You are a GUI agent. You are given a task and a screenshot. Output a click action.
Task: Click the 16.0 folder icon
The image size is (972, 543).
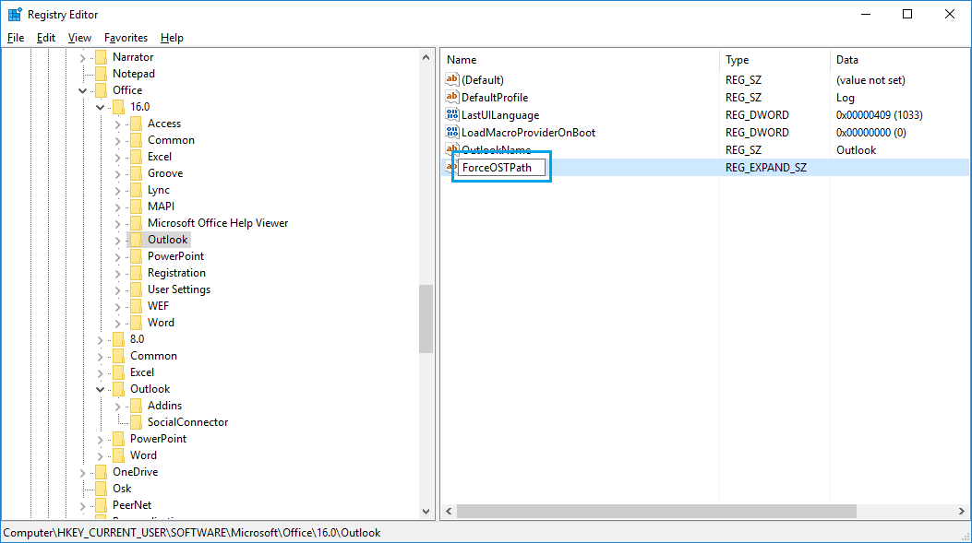point(118,107)
